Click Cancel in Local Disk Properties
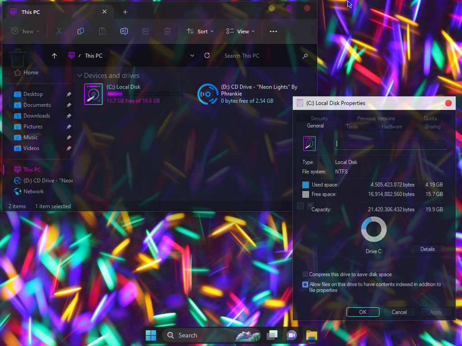Image resolution: width=462 pixels, height=346 pixels. (399, 312)
